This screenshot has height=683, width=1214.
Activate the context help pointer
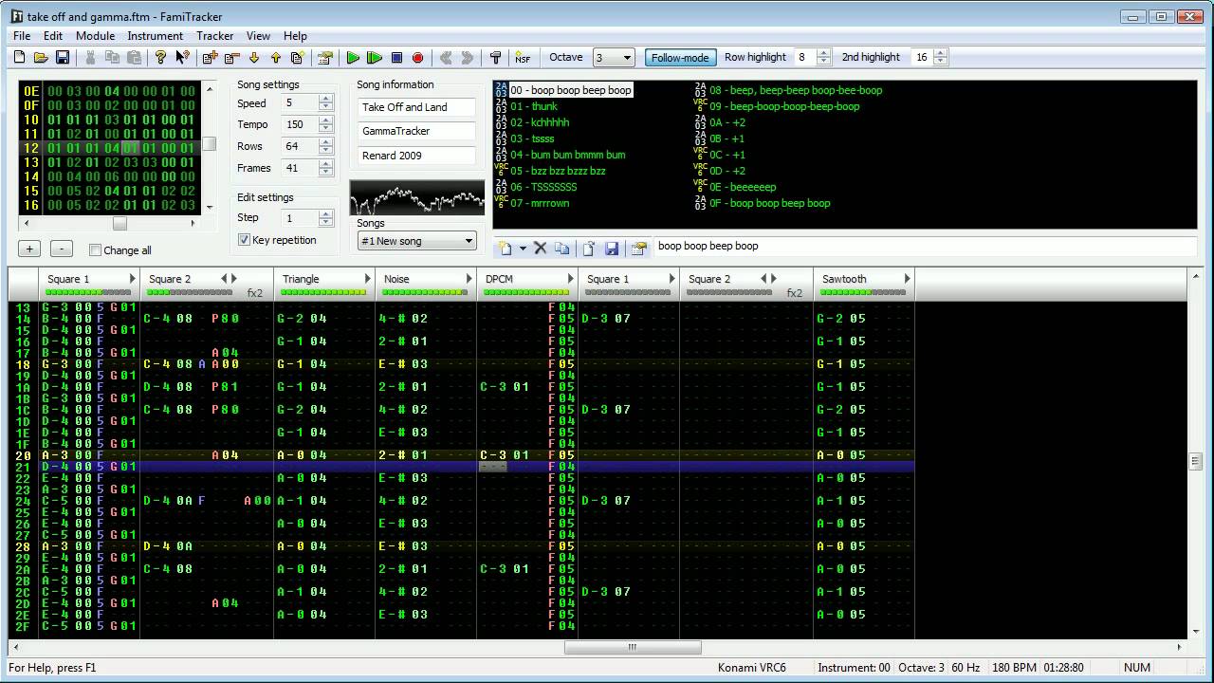tap(182, 58)
